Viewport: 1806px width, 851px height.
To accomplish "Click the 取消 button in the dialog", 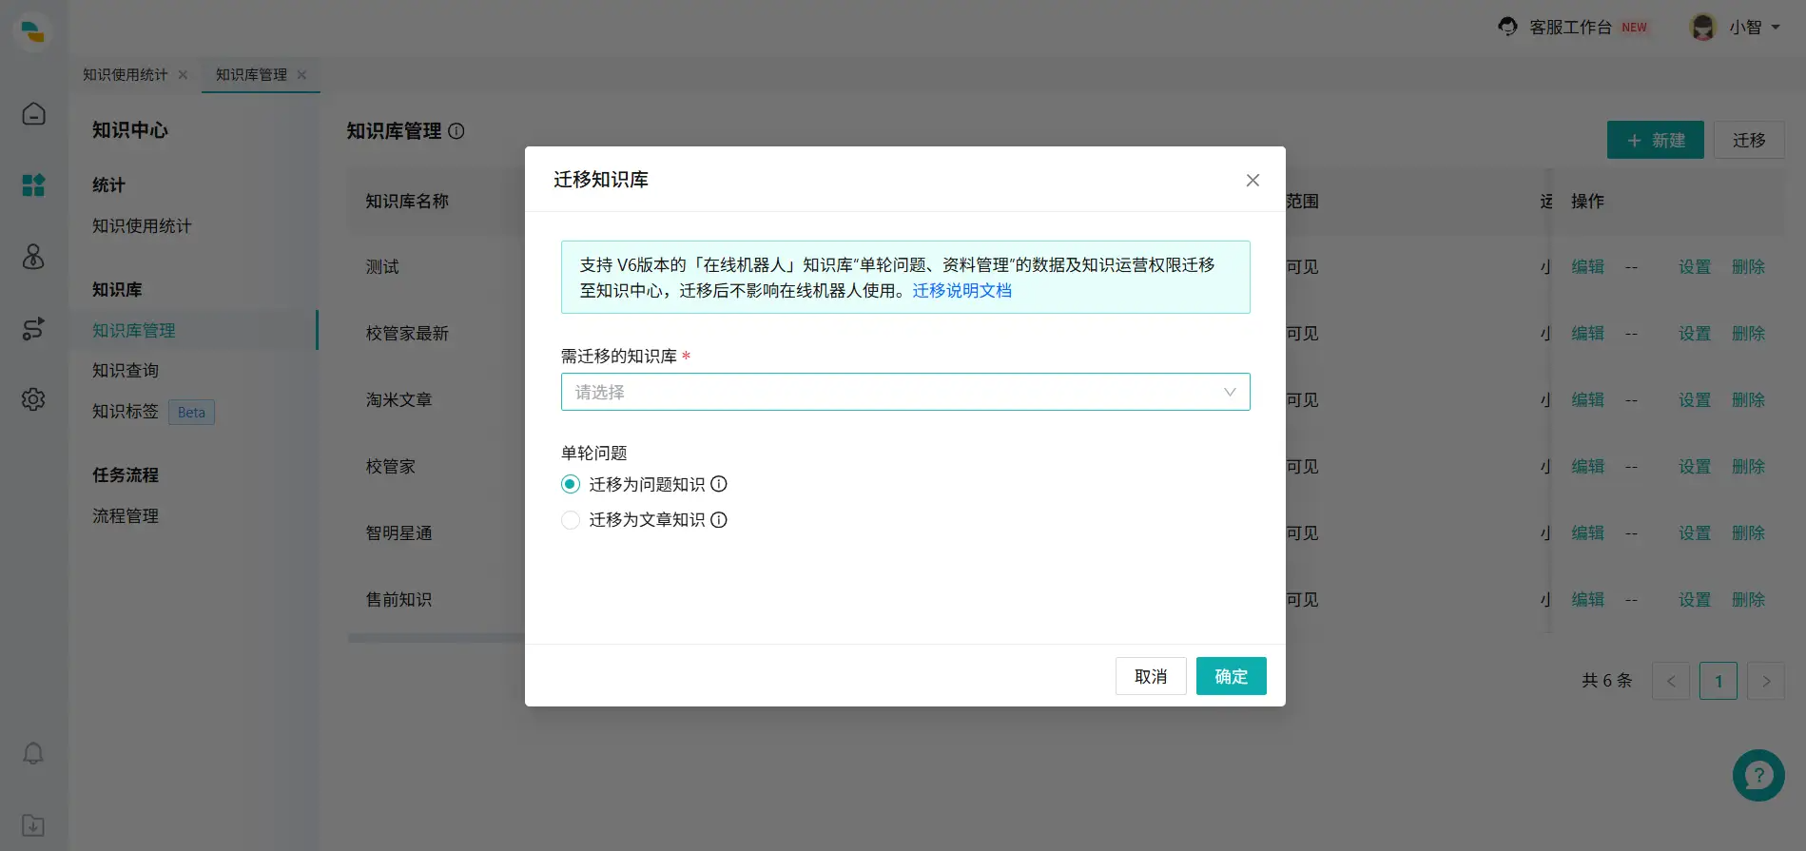I will point(1151,676).
